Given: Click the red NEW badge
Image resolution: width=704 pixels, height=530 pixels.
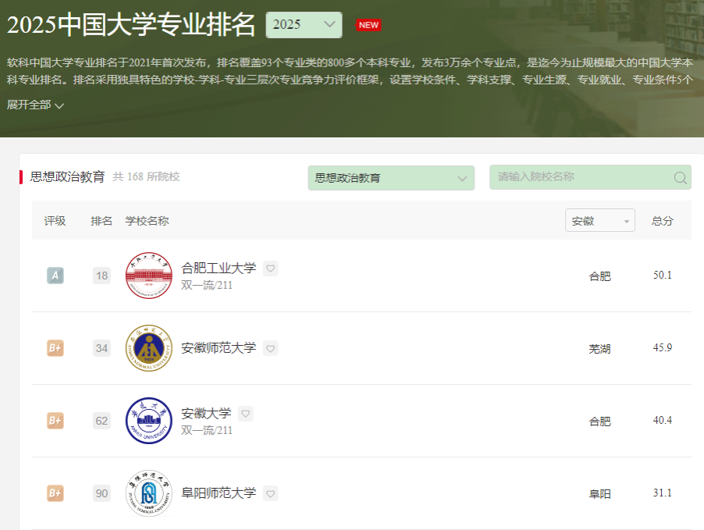Looking at the screenshot, I should coord(368,25).
